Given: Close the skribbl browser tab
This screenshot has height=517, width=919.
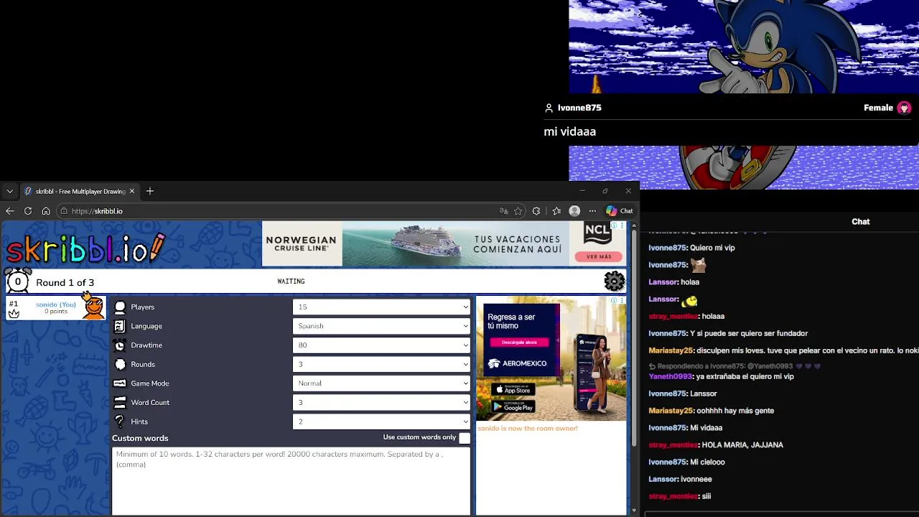Looking at the screenshot, I should [132, 191].
